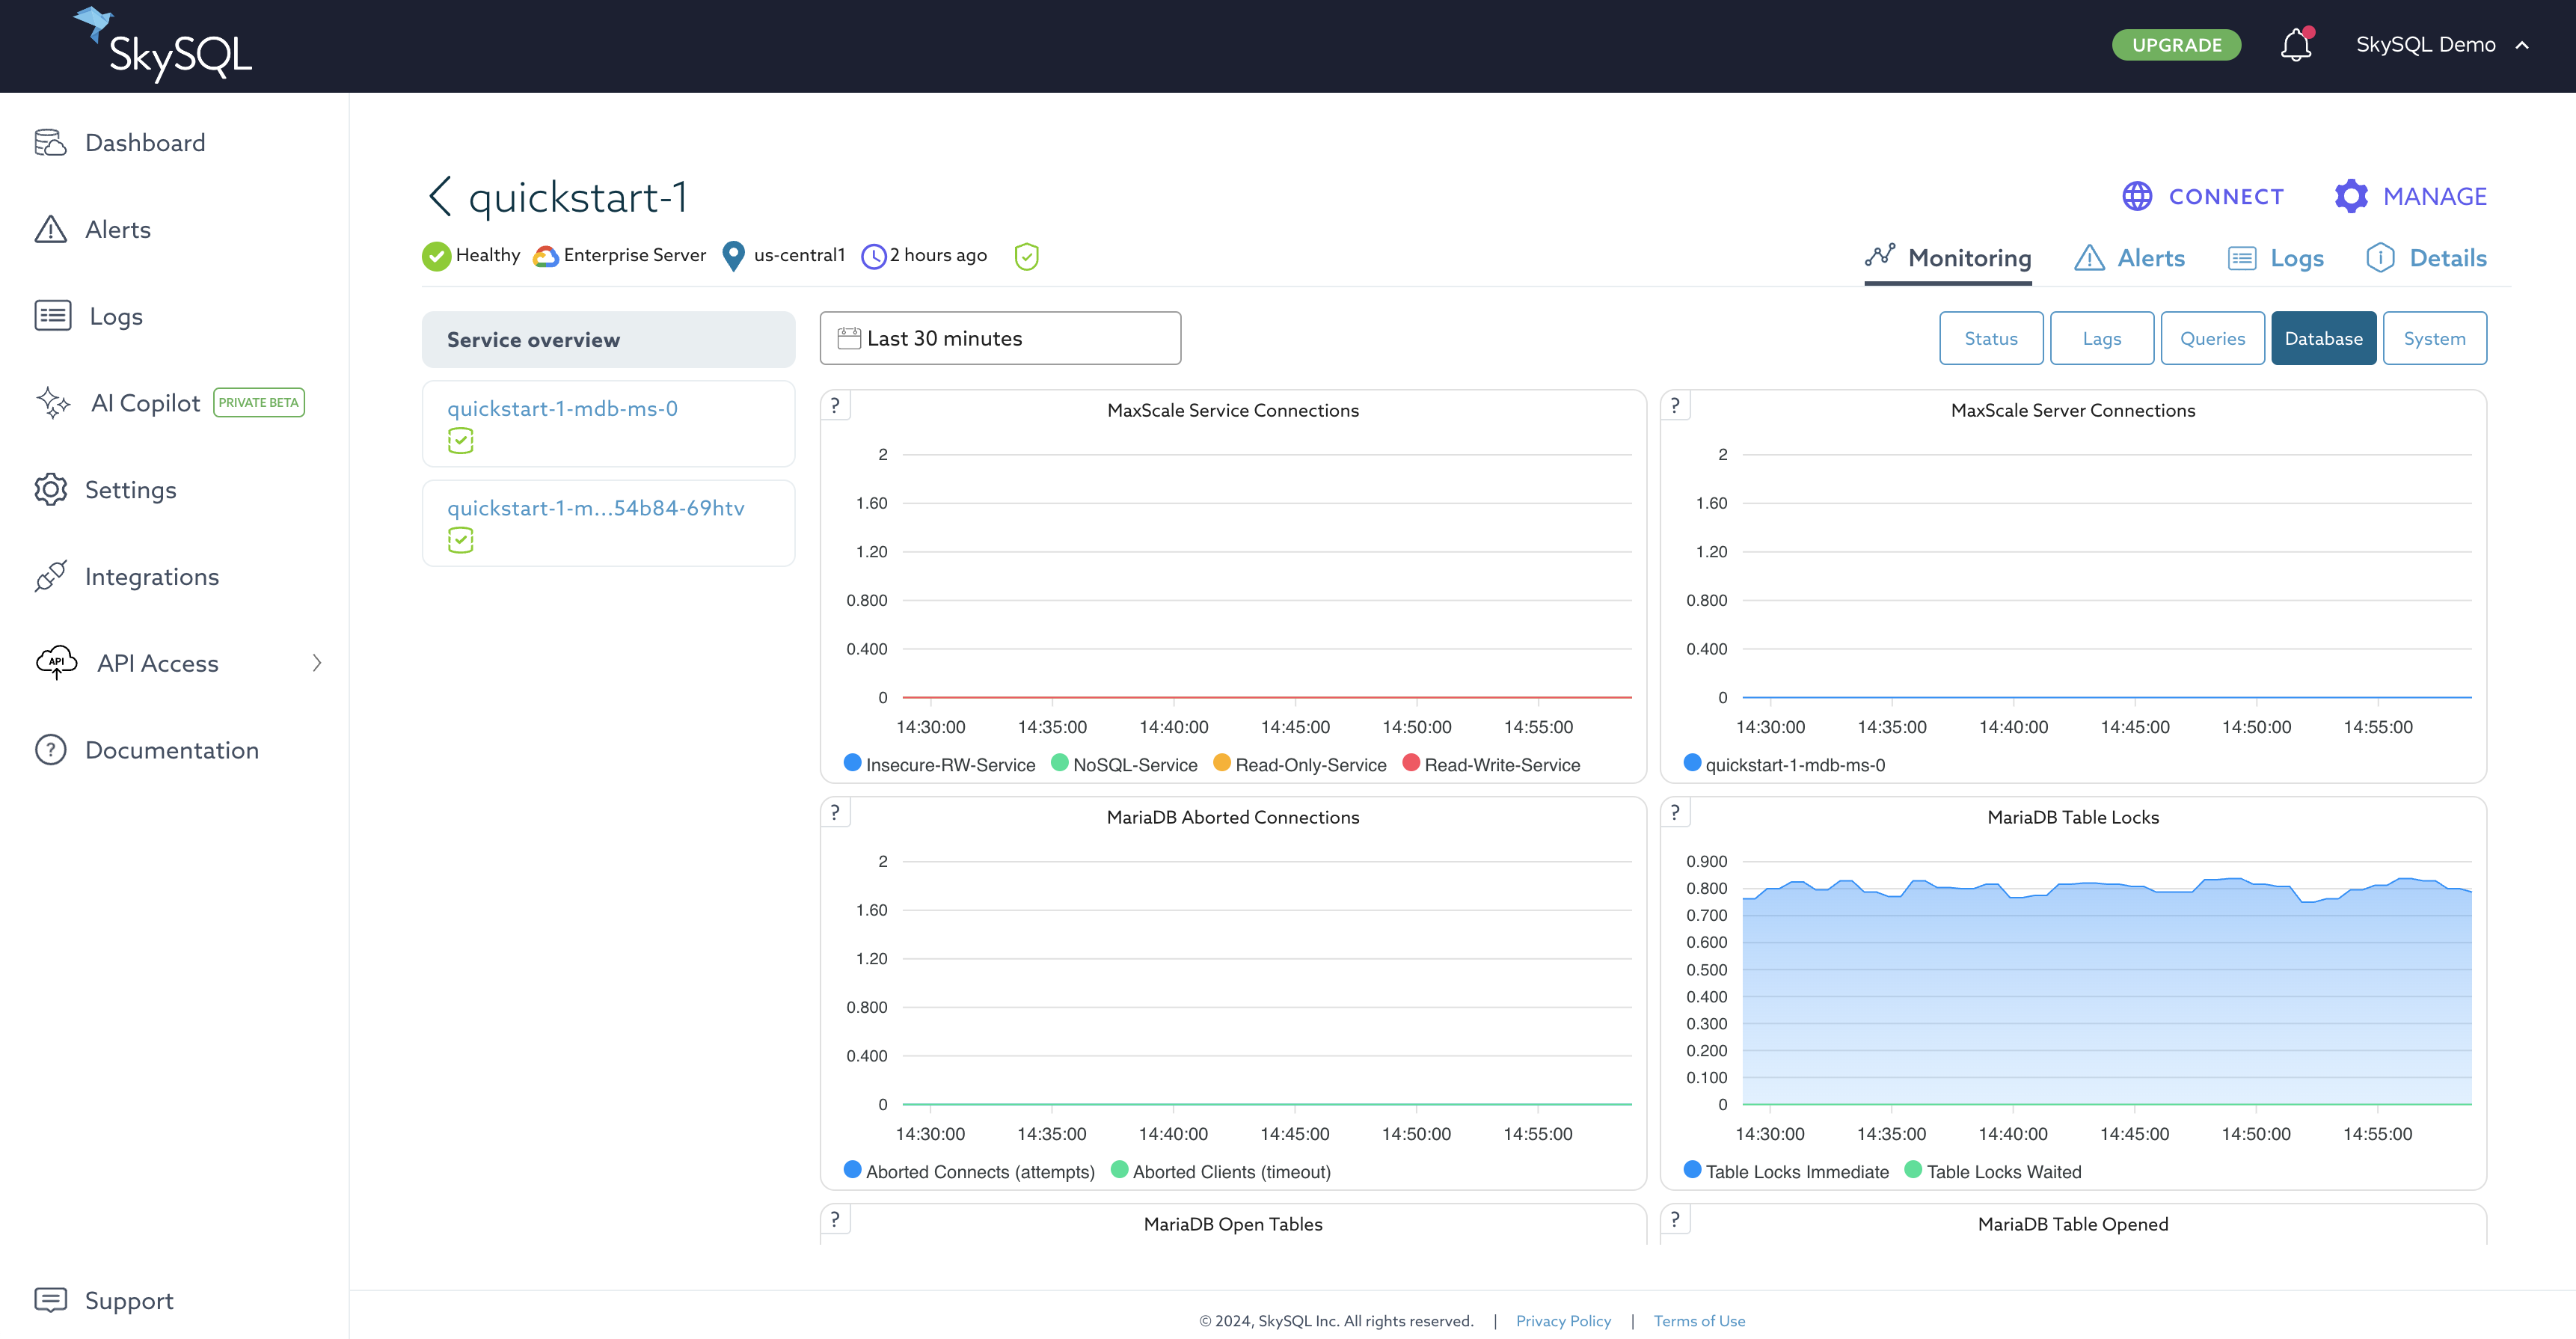The height and width of the screenshot is (1339, 2576).
Task: Toggle the NoSQL-Service legend series
Action: [x=1124, y=764]
